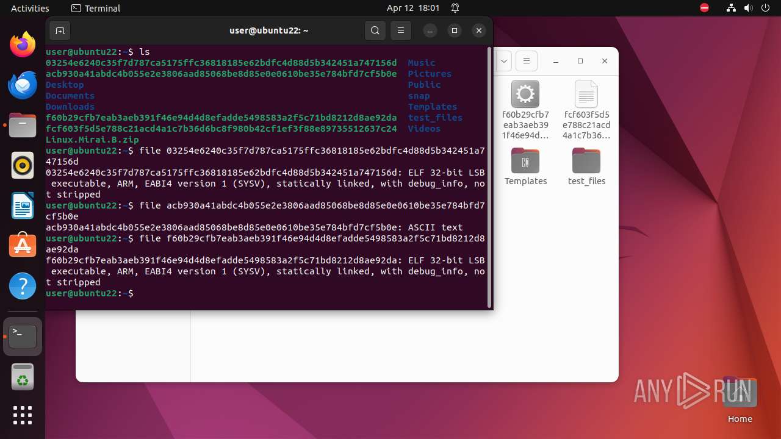The height and width of the screenshot is (439, 781).
Task: Click the Pictures directory in ls output
Action: point(430,74)
